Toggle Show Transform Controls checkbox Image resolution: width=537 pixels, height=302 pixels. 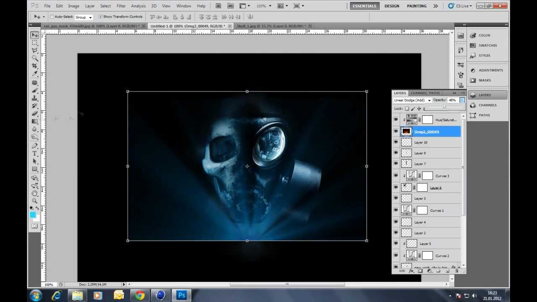[x=100, y=17]
